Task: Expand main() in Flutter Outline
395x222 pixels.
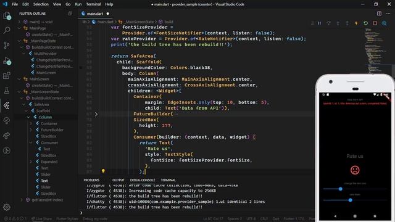Action: coord(19,22)
